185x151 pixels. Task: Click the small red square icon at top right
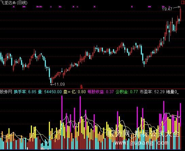(183, 2)
